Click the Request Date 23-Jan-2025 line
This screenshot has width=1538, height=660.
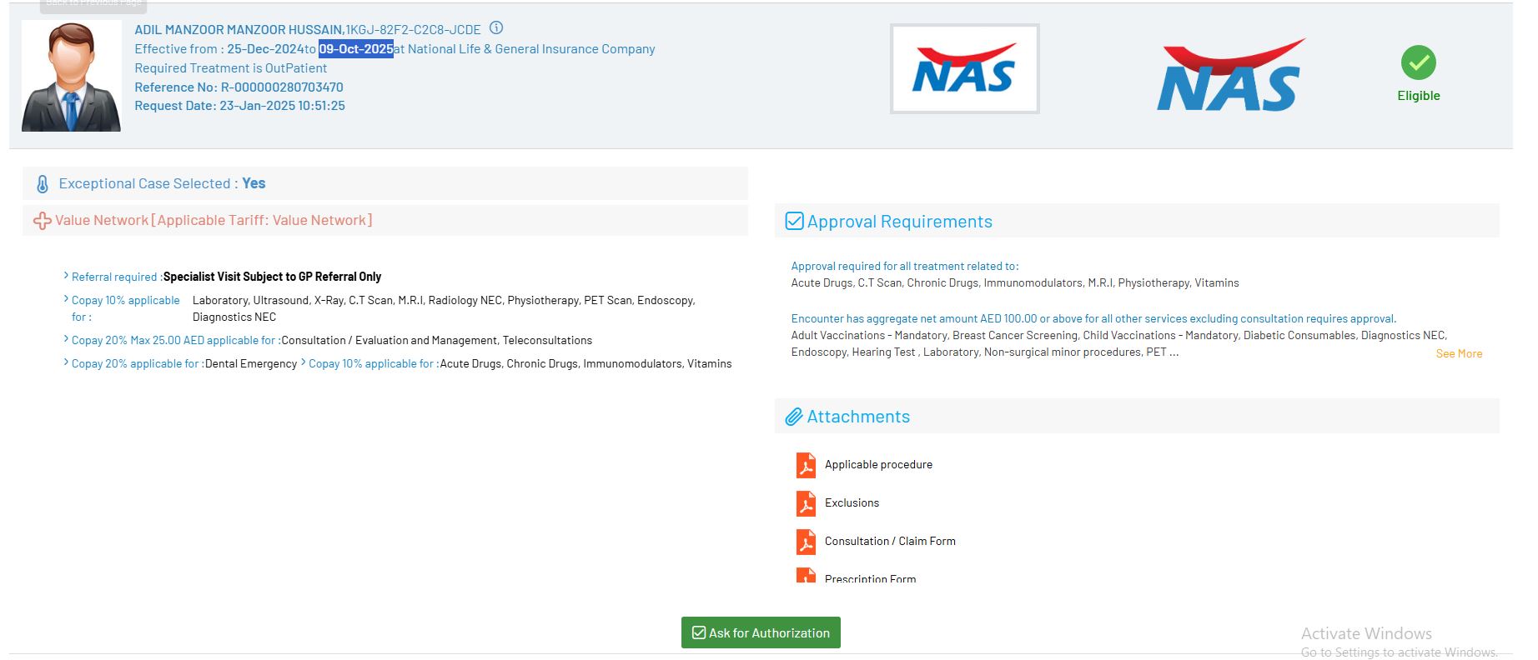tap(240, 106)
